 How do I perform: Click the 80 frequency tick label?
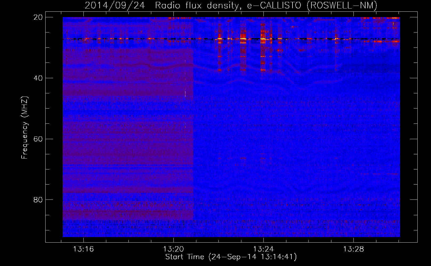pyautogui.click(x=38, y=200)
